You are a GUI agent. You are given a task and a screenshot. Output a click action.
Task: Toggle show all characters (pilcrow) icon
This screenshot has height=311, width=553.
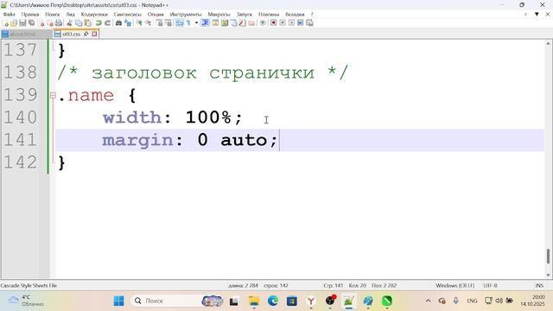pos(188,23)
